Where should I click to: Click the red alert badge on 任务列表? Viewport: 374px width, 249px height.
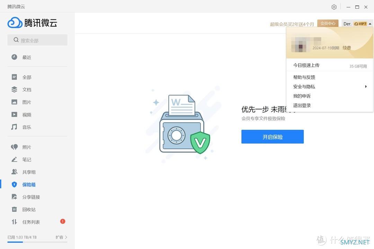[x=63, y=221]
